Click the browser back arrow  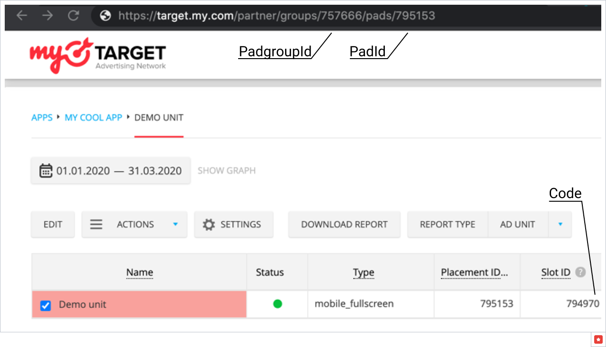pyautogui.click(x=22, y=16)
